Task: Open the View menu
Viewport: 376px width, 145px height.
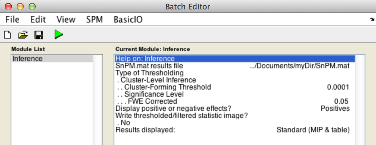Action: coord(66,20)
